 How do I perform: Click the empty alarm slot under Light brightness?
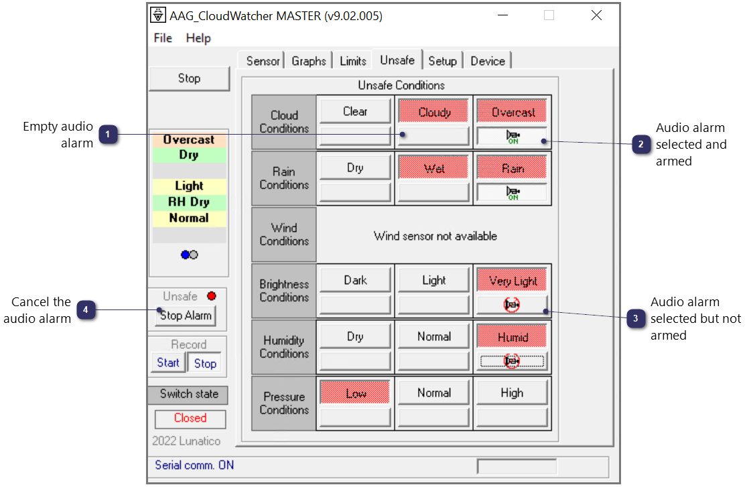(434, 305)
